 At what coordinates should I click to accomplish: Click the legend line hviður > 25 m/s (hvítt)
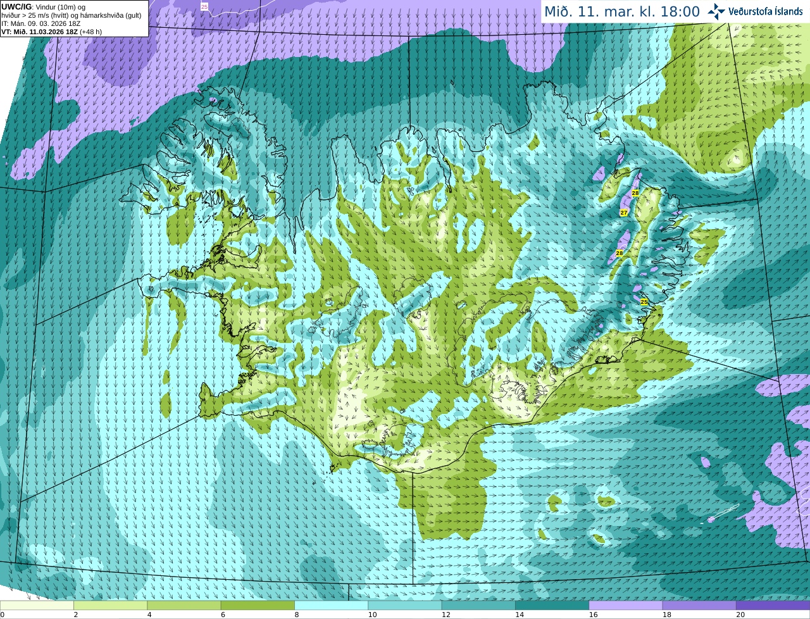pos(72,15)
